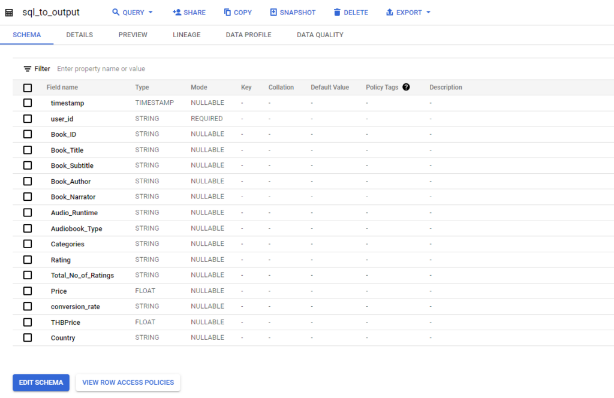Screen dimensions: 614x398
Task: Click the Delete trash icon
Action: click(337, 13)
